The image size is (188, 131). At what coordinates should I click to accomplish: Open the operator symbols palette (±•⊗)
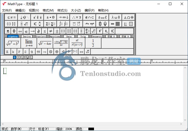click(x=50, y=17)
